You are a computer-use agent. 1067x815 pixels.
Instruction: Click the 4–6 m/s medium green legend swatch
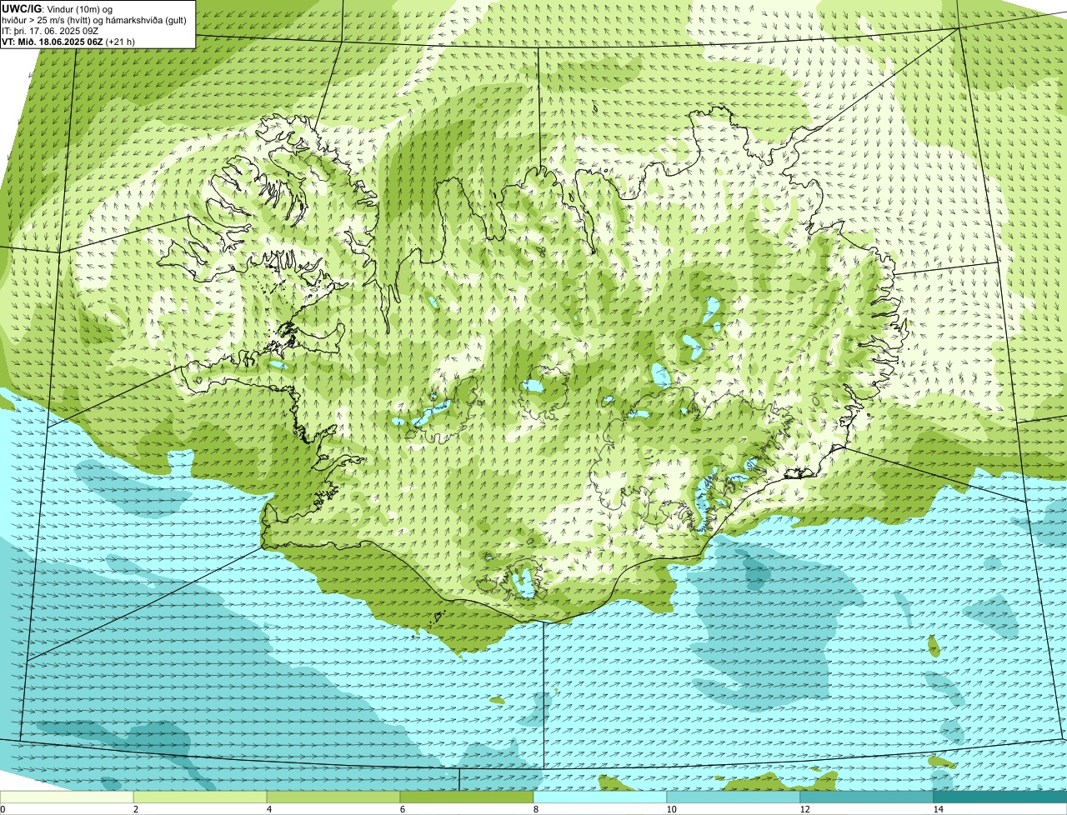point(334,797)
